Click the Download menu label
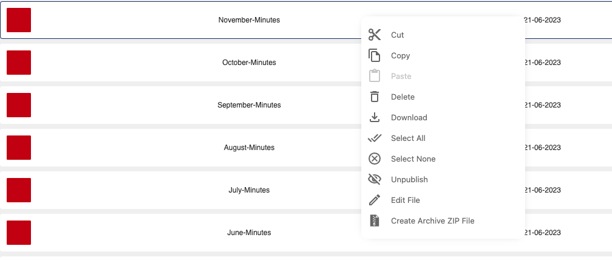 [409, 117]
